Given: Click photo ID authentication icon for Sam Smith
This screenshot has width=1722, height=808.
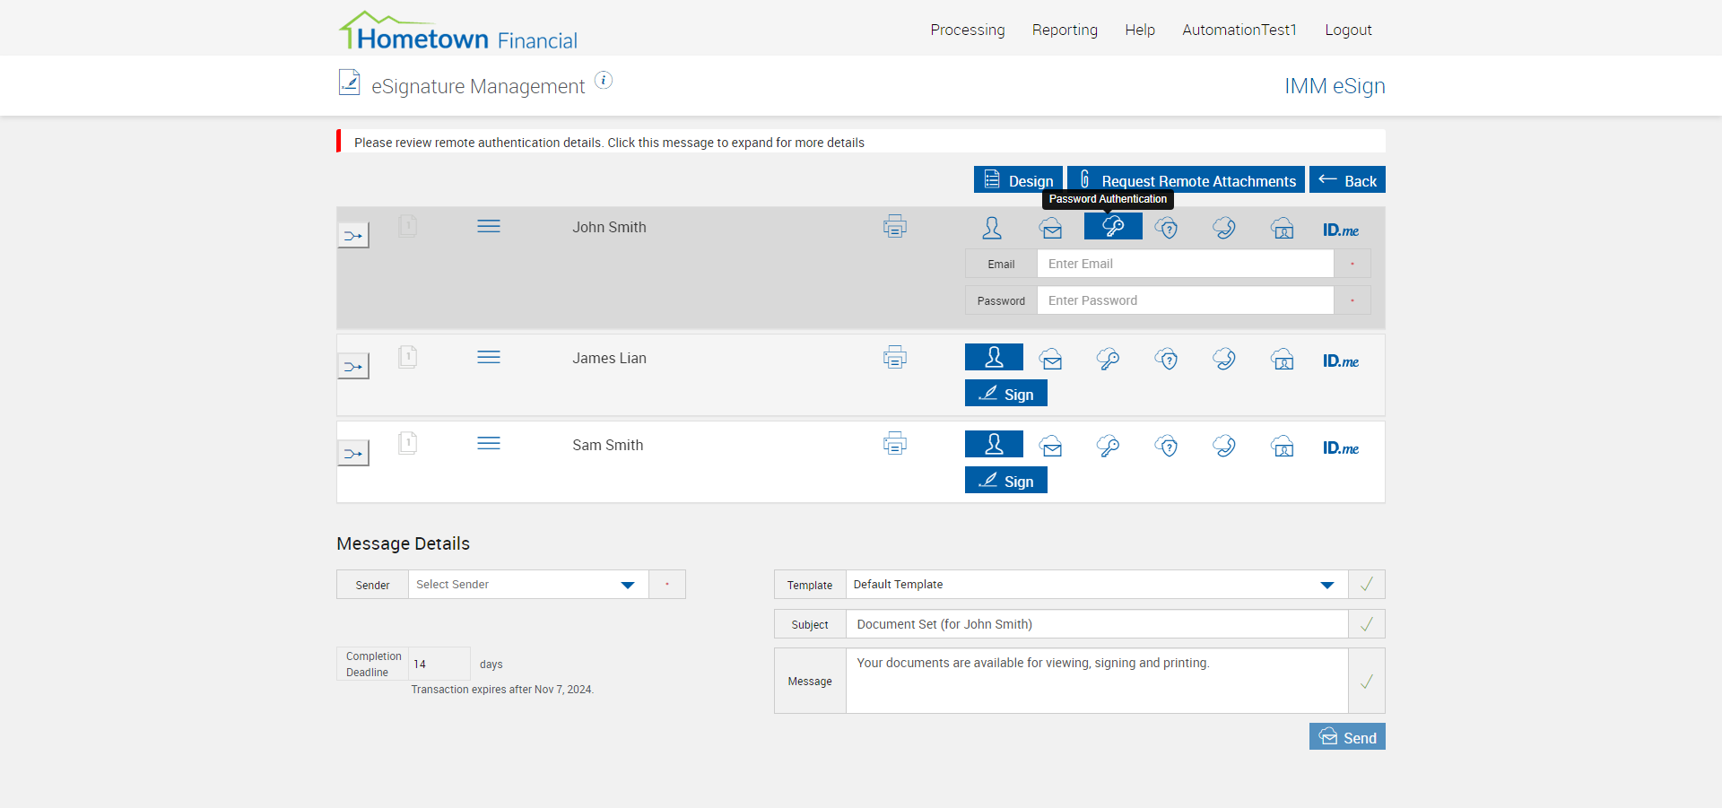Looking at the screenshot, I should [x=1283, y=447].
